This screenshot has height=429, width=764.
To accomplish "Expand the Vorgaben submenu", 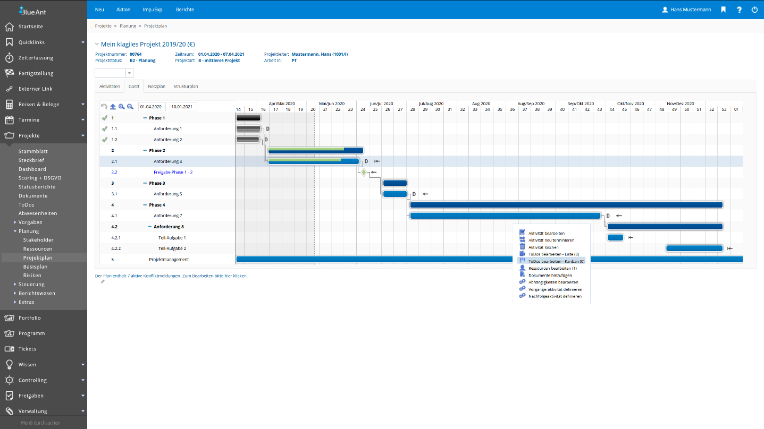I will click(x=15, y=222).
